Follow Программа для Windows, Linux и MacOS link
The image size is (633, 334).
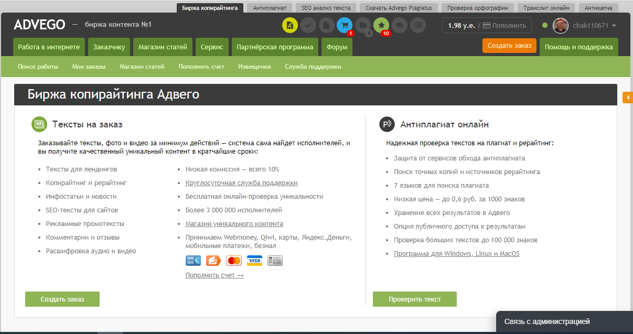point(457,254)
